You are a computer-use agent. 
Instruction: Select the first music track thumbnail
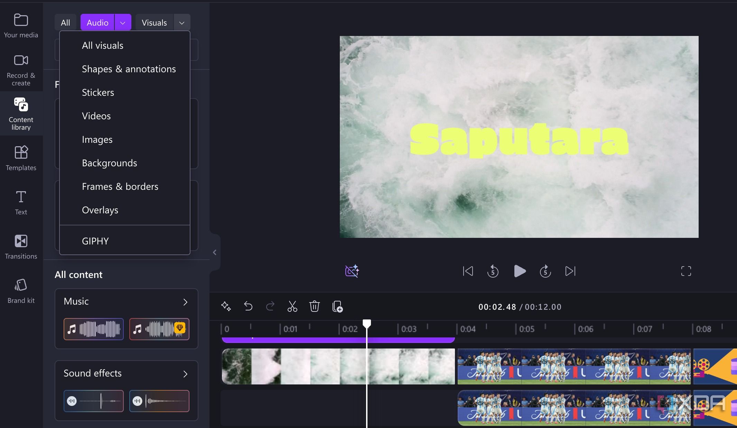[93, 329]
